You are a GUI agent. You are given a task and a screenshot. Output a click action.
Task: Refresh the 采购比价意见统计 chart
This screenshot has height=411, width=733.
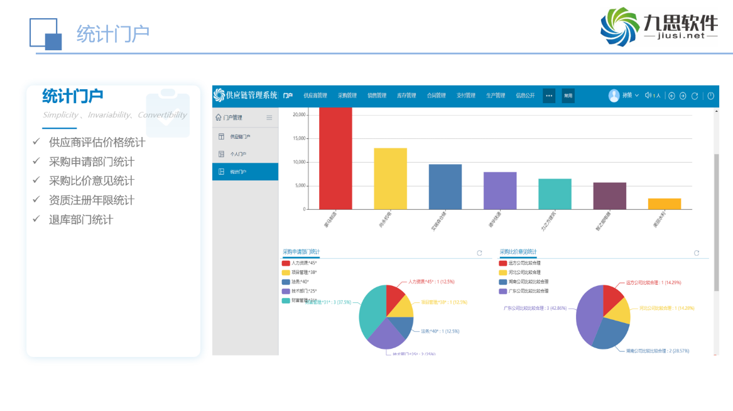tap(697, 253)
